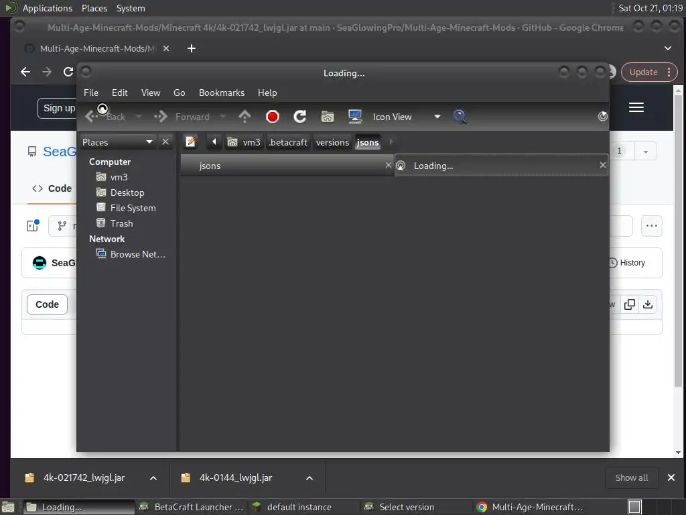Open the View menu in file manager
Image resolution: width=686 pixels, height=515 pixels.
(151, 93)
